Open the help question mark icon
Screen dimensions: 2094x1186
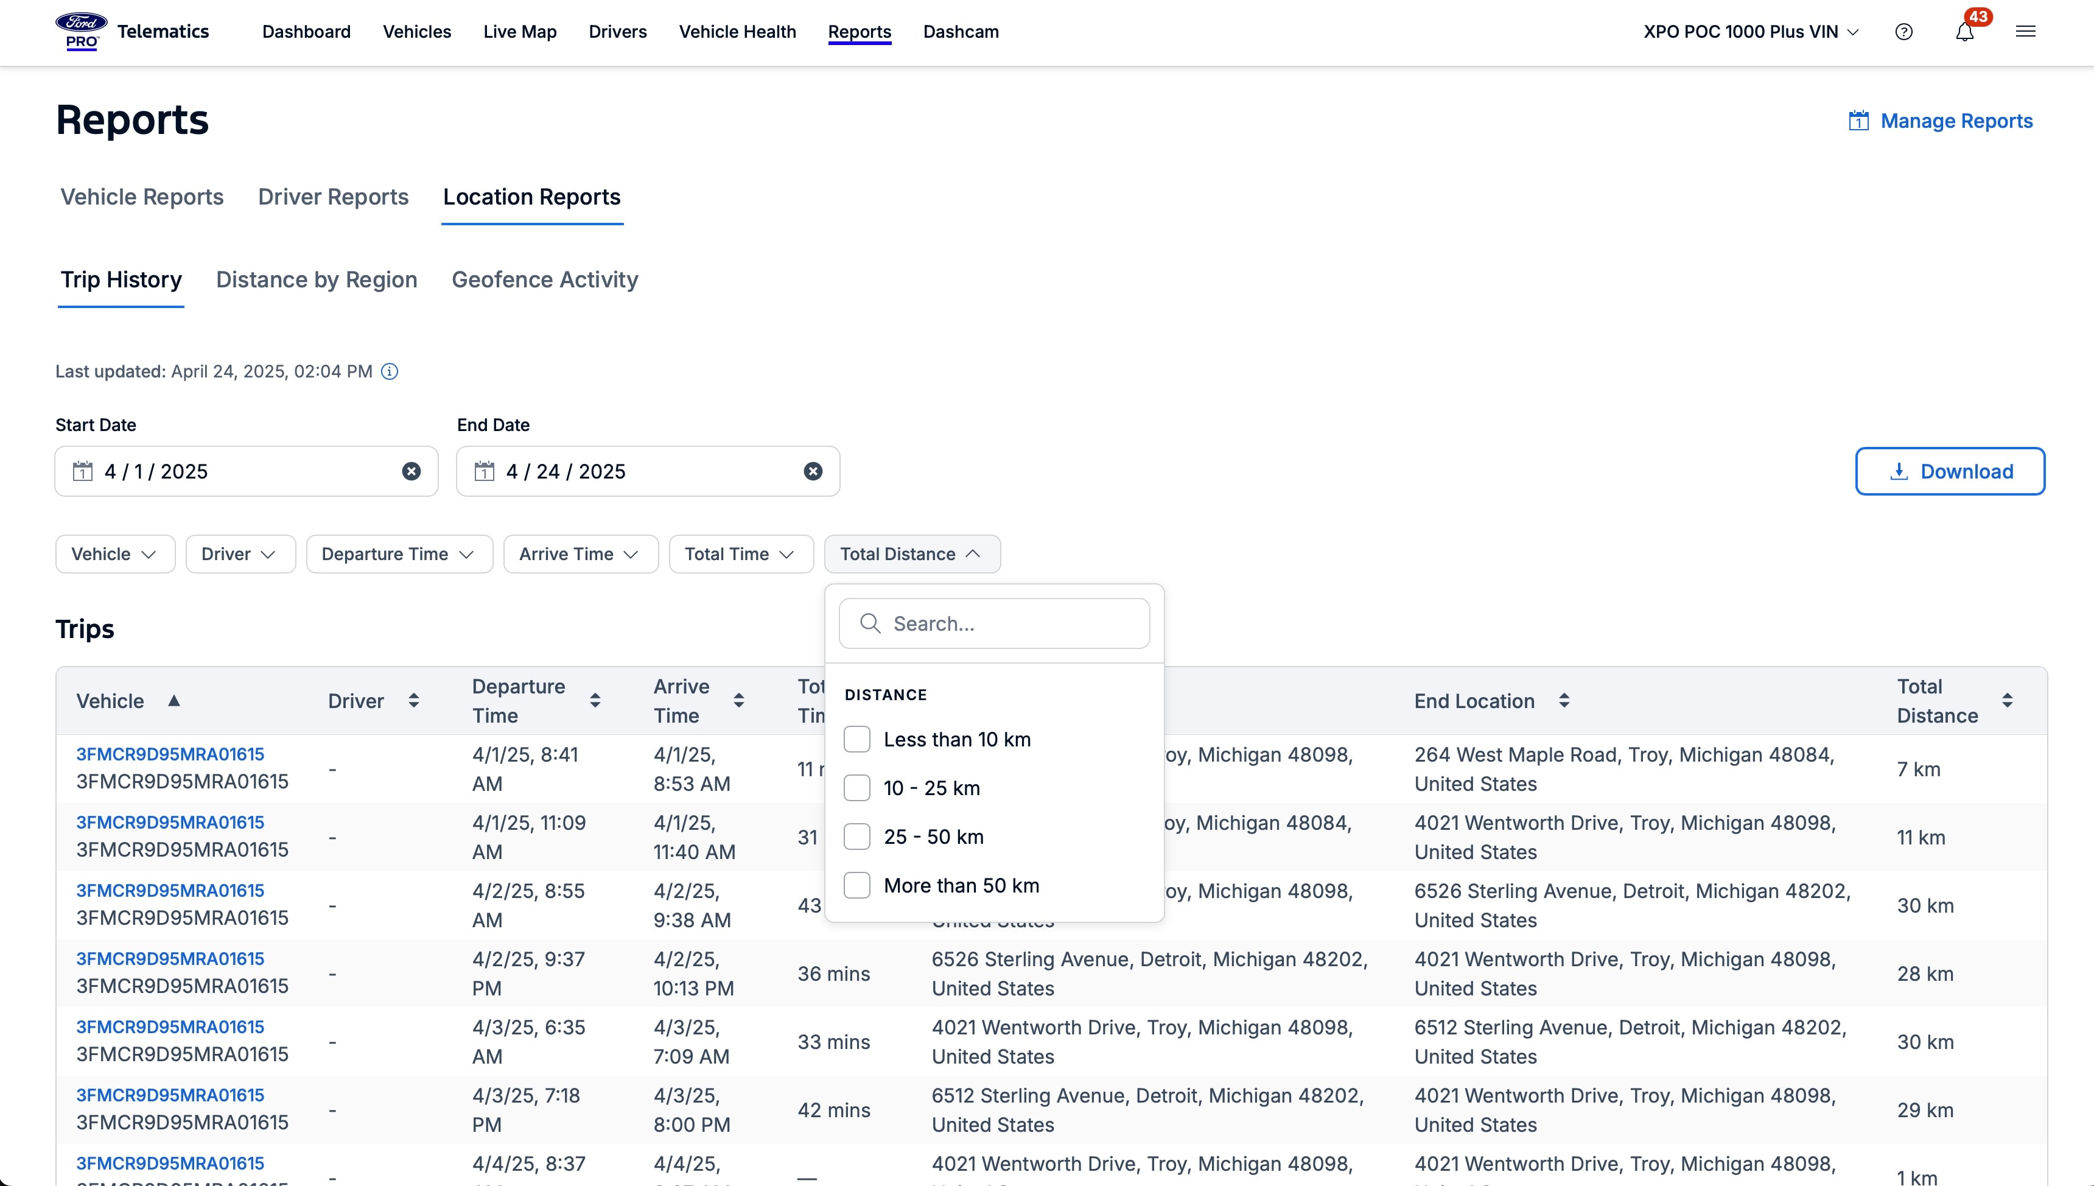1904,31
